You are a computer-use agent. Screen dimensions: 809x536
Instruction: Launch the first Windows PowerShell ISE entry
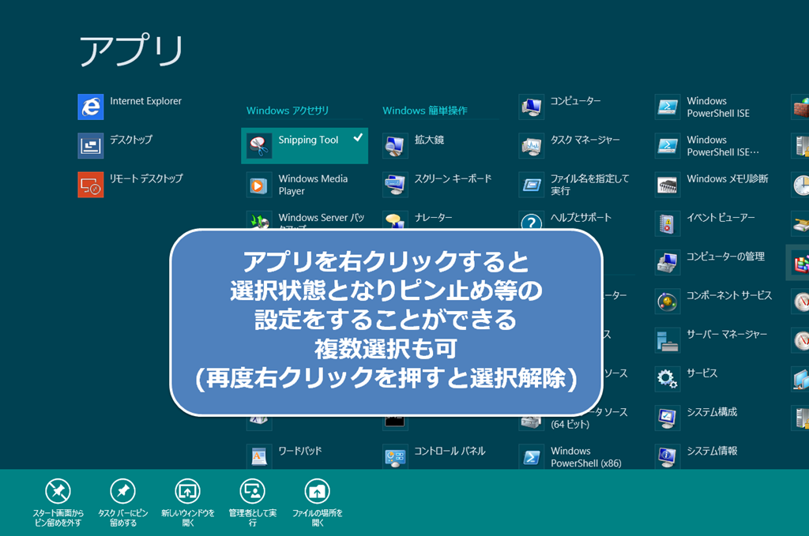pyautogui.click(x=702, y=107)
